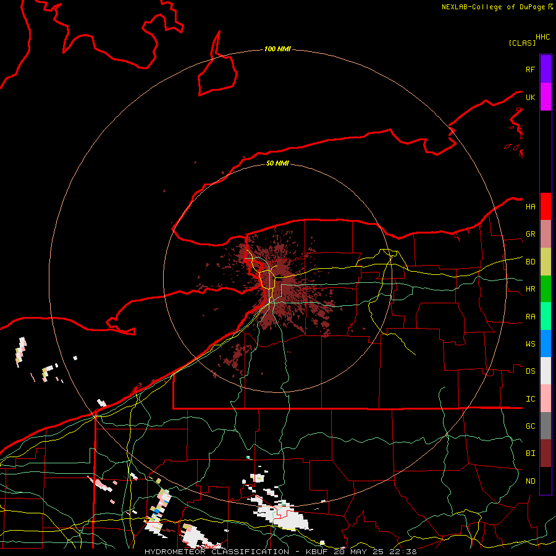The width and height of the screenshot is (556, 556).
Task: Click the UK magenta legend color block
Action: point(545,97)
